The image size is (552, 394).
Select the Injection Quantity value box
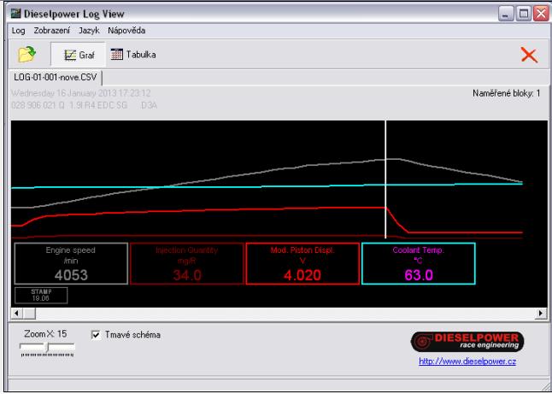pos(186,263)
